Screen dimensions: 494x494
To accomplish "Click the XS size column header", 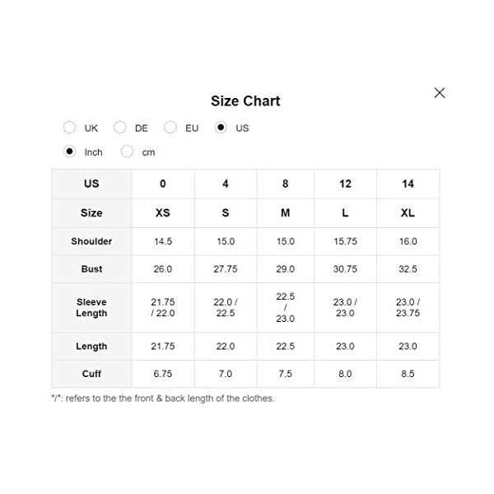I will coord(163,212).
